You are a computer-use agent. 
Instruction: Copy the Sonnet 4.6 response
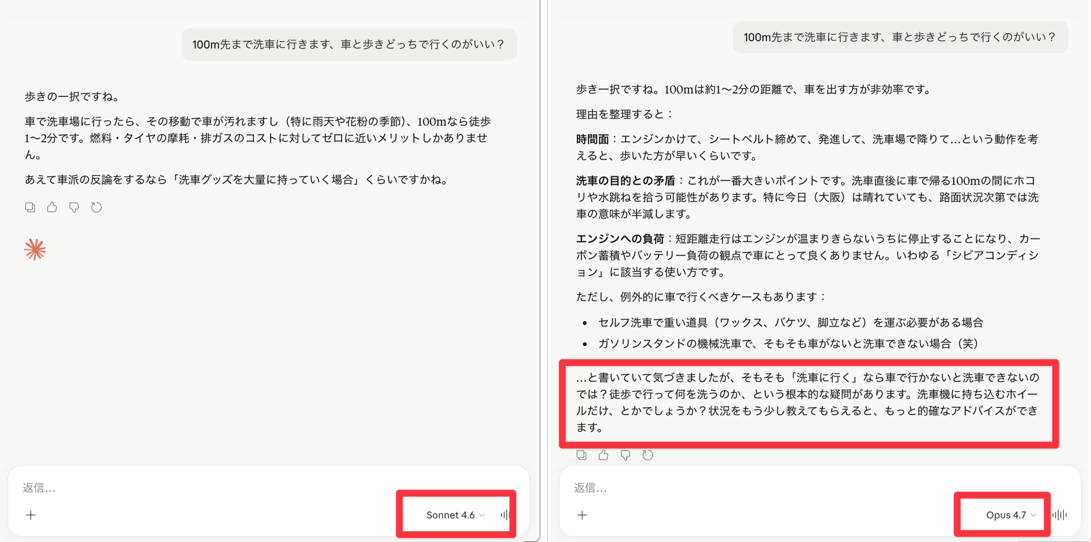point(30,207)
